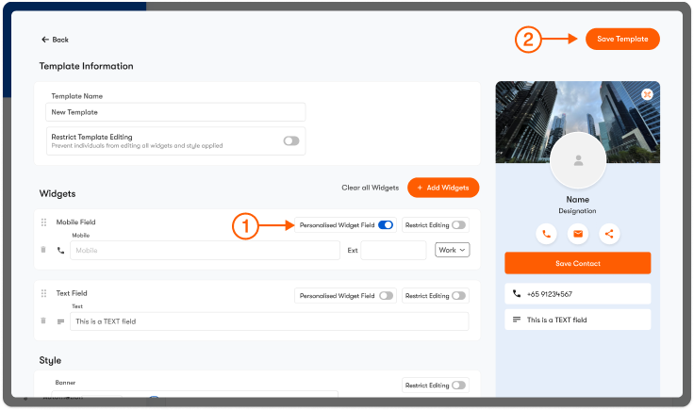Click the profile avatar placeholder
The image size is (694, 411).
[577, 160]
